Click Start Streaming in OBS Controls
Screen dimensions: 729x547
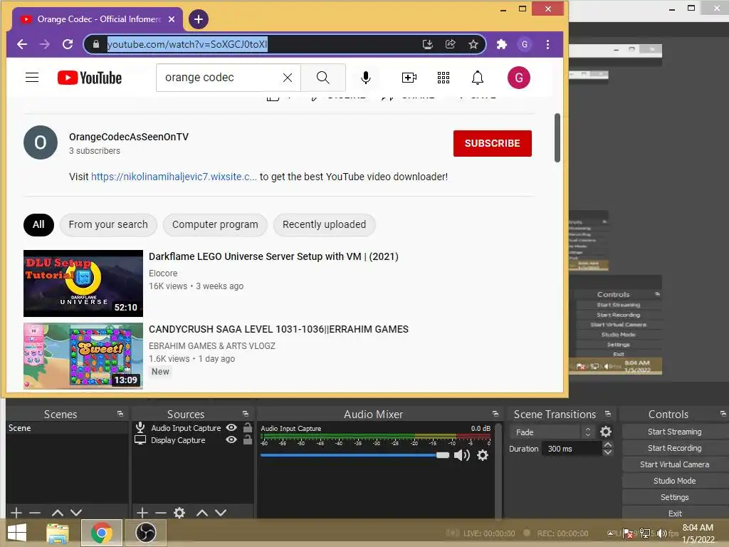coord(675,432)
